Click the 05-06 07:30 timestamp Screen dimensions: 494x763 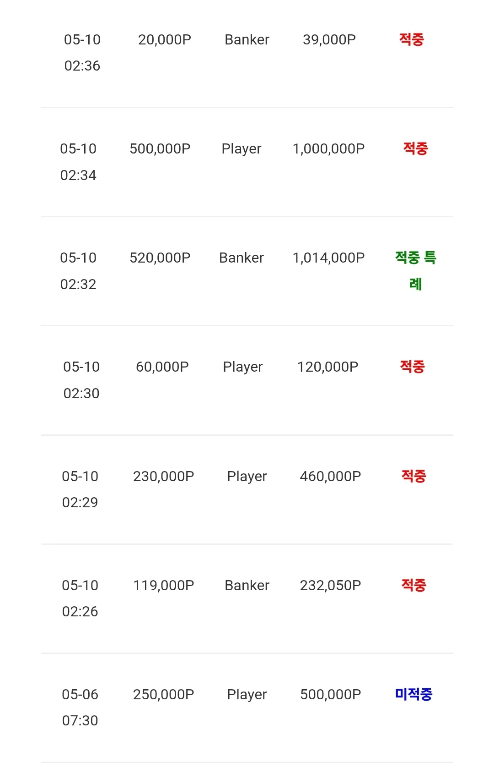pyautogui.click(x=80, y=708)
